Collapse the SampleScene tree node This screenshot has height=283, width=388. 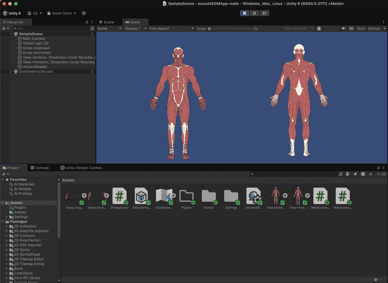11,34
